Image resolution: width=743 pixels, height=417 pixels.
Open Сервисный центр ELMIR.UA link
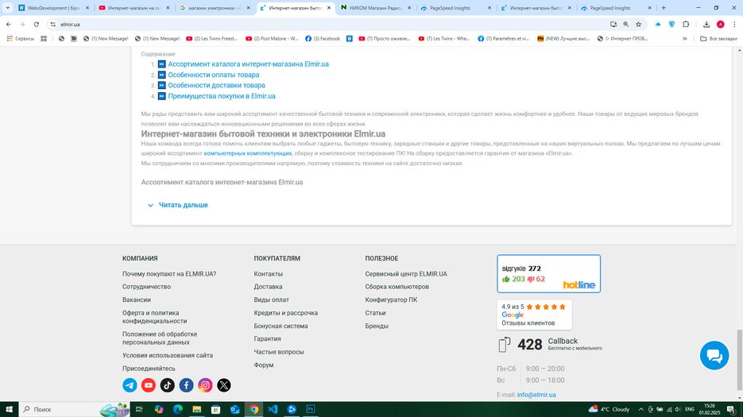(x=406, y=274)
